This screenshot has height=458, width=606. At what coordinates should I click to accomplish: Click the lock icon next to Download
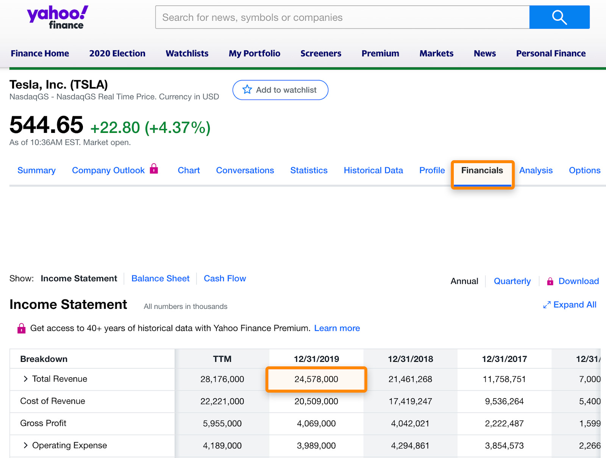[x=550, y=281]
